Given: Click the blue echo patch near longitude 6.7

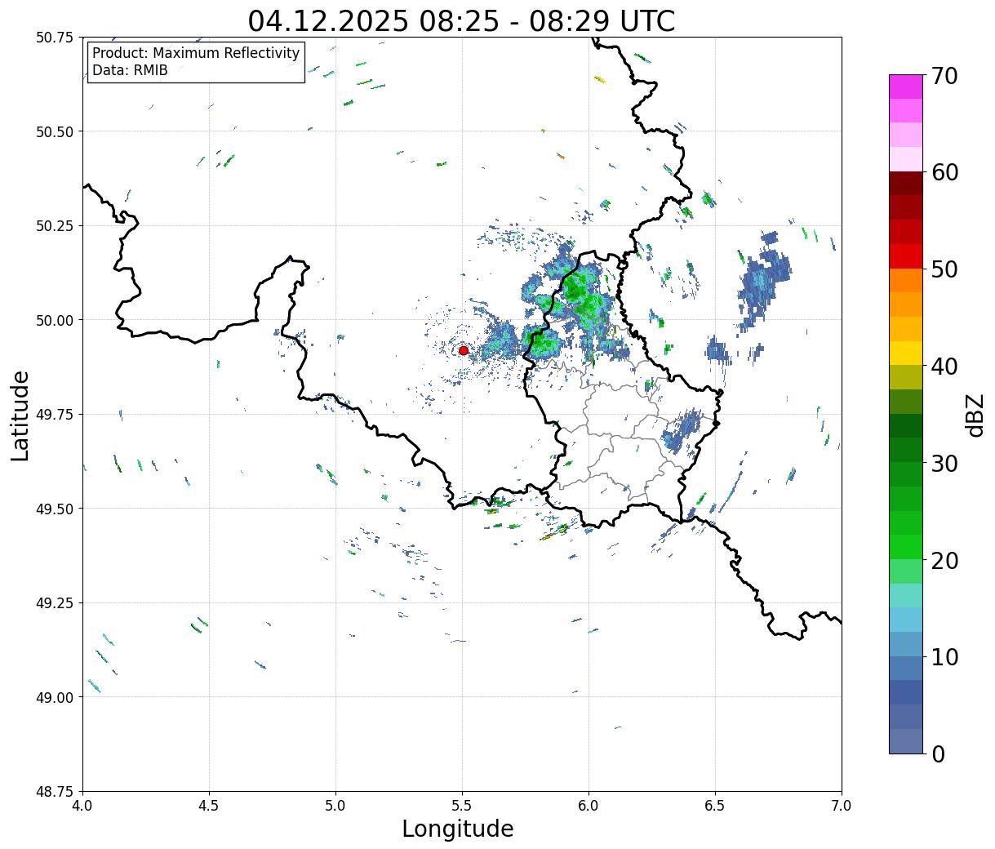Looking at the screenshot, I should pyautogui.click(x=763, y=282).
